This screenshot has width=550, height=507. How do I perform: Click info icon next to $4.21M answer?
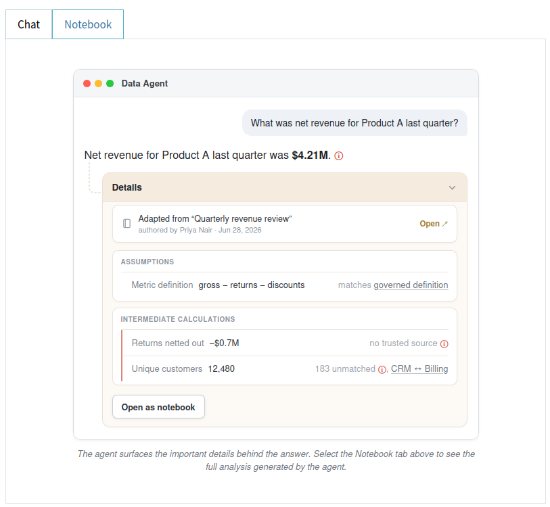coord(338,155)
